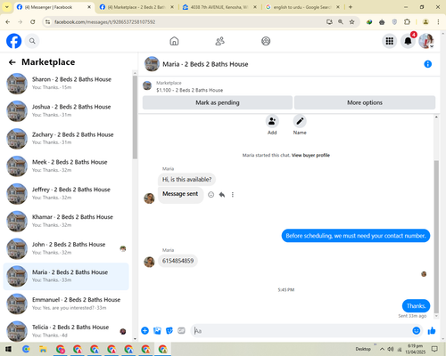Open the notifications bell
Screen dimensions: 446x356
(408, 41)
